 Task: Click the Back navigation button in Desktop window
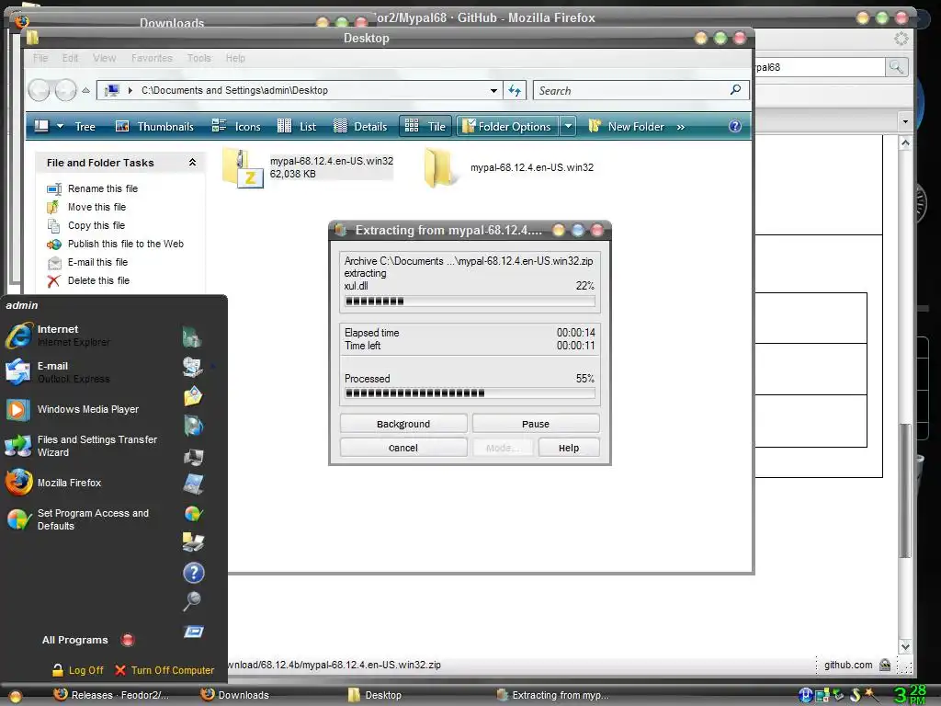(x=39, y=91)
